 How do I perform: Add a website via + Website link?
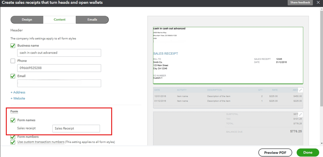click(18, 98)
